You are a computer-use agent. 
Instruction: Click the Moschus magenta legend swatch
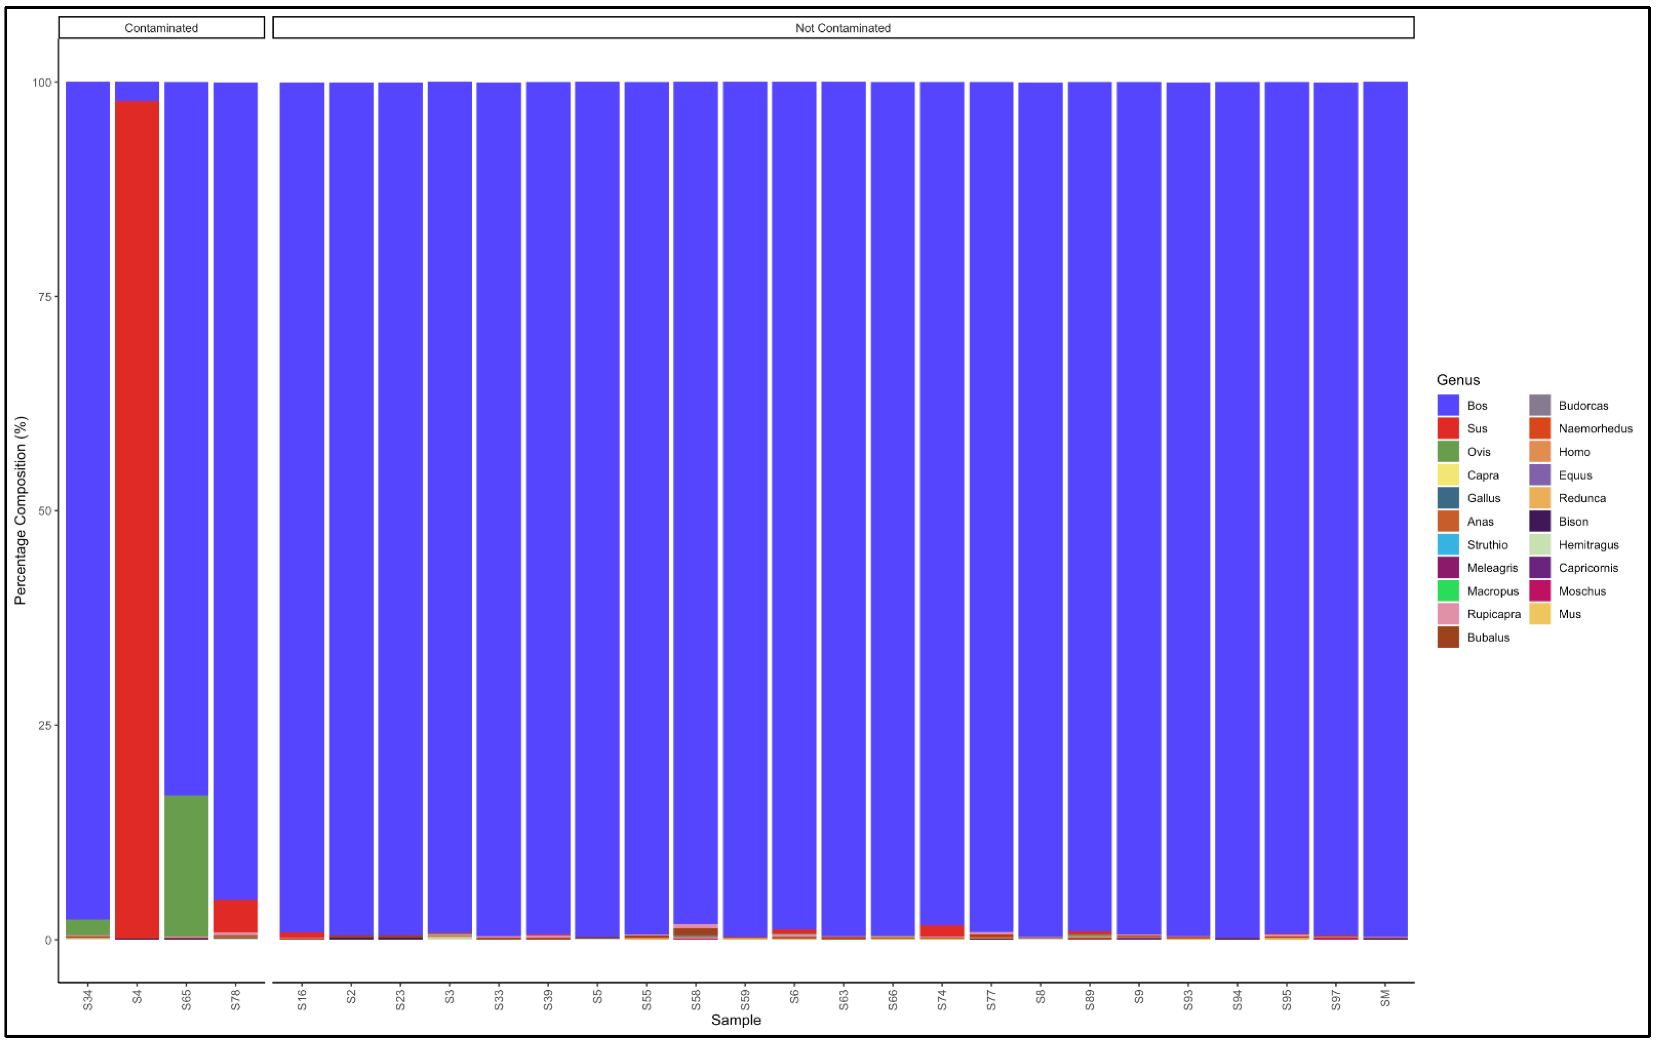[x=1540, y=591]
